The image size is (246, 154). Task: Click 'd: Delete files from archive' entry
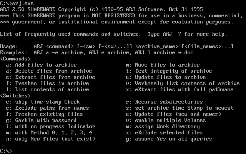coord(49,71)
